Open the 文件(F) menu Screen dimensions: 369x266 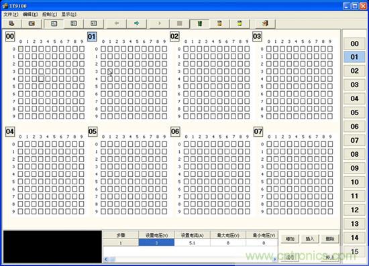tap(11, 14)
